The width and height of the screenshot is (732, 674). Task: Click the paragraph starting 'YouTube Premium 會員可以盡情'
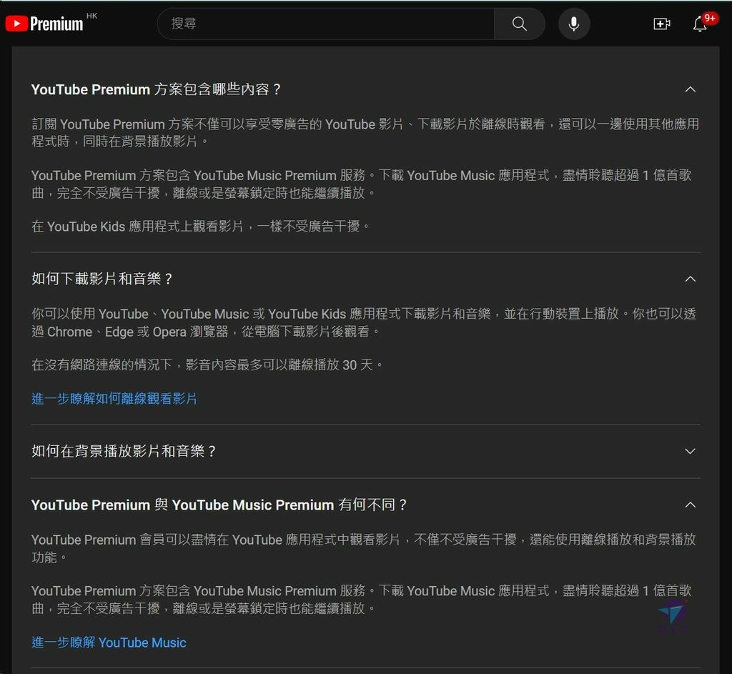pos(364,548)
